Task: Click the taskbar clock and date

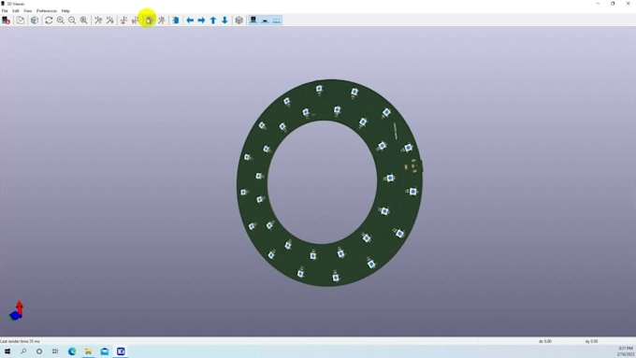Action: (626, 351)
